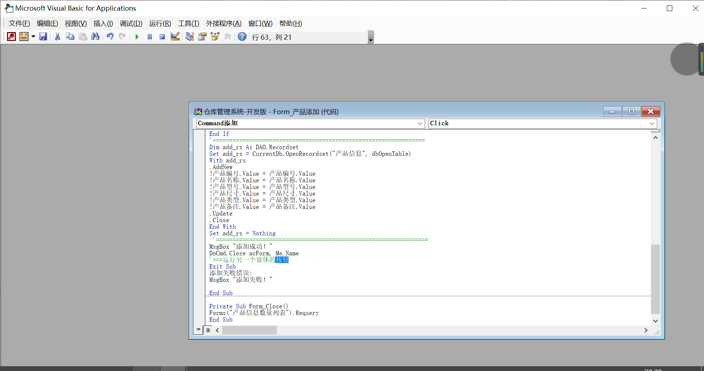Image resolution: width=704 pixels, height=371 pixels.
Task: Open Object Browser icon
Action: point(215,36)
